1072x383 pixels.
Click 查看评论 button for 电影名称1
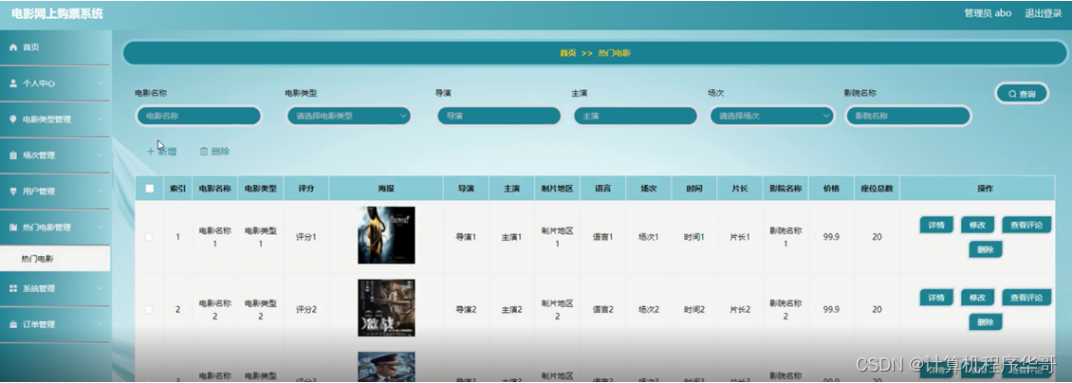1026,225
